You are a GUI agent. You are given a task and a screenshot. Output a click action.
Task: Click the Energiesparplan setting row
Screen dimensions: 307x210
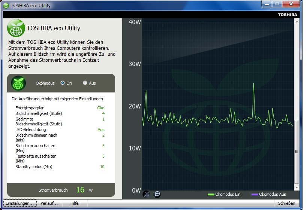(60, 108)
